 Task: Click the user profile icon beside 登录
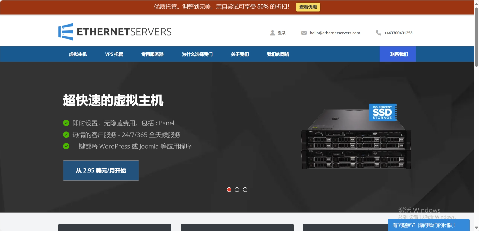[x=272, y=33]
